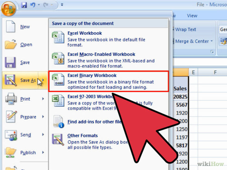
Task: Toggle Wrap Text in the ribbon
Action: pos(185,30)
